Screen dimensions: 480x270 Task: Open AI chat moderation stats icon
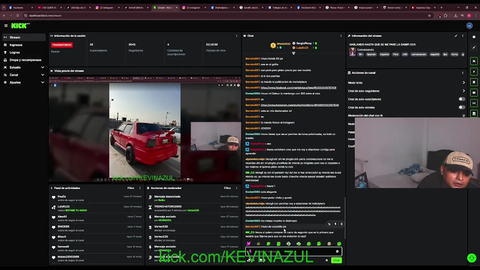464,115
